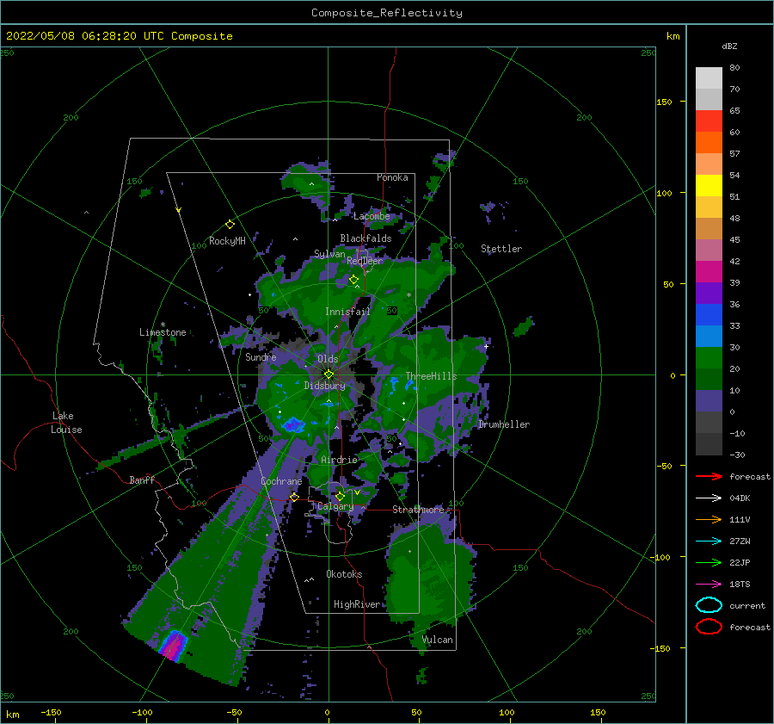Click the cyan 27ZW arrow legend icon
Image resolution: width=774 pixels, height=724 pixels.
[709, 541]
